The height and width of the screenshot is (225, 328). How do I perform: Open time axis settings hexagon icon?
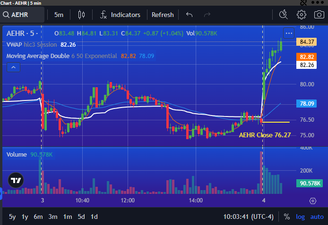[313, 201]
